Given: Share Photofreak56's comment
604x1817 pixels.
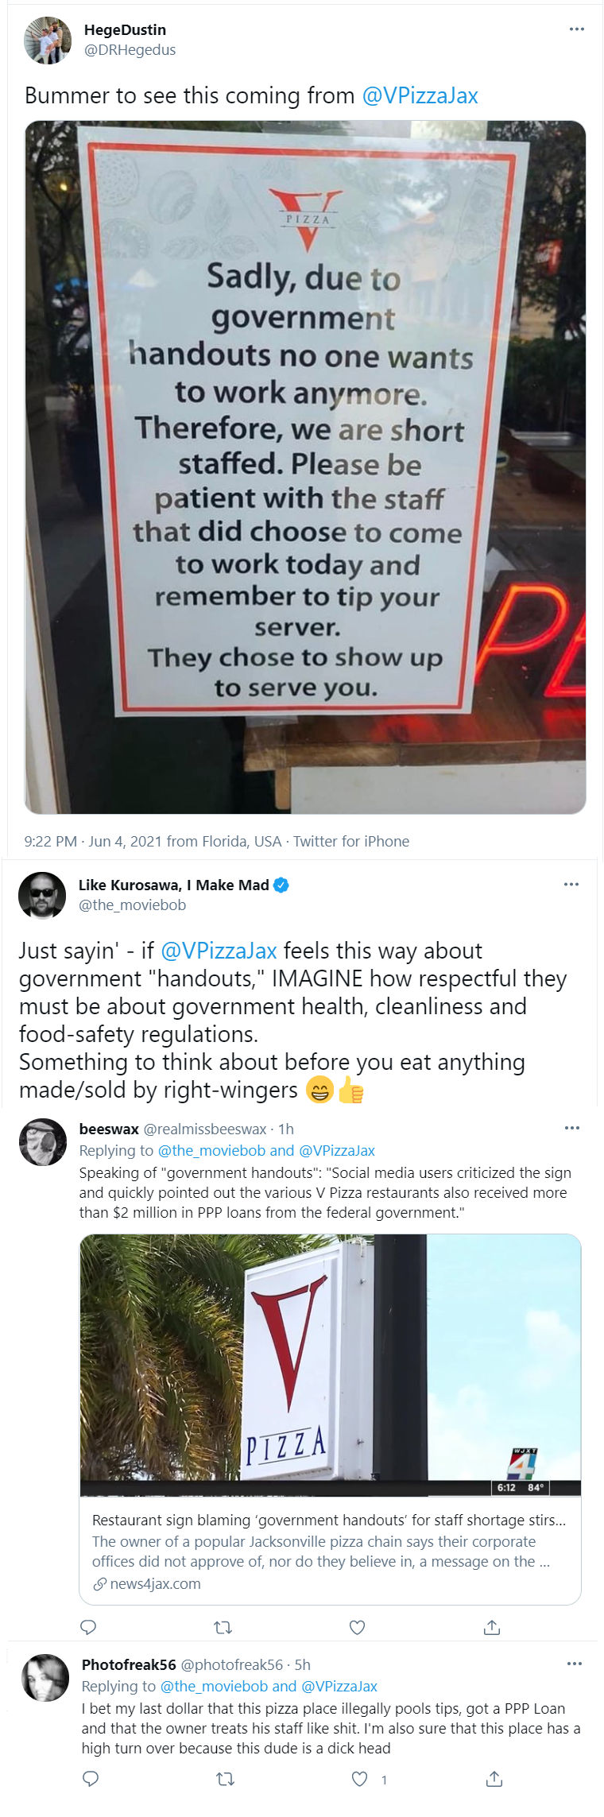Looking at the screenshot, I should 494,1778.
